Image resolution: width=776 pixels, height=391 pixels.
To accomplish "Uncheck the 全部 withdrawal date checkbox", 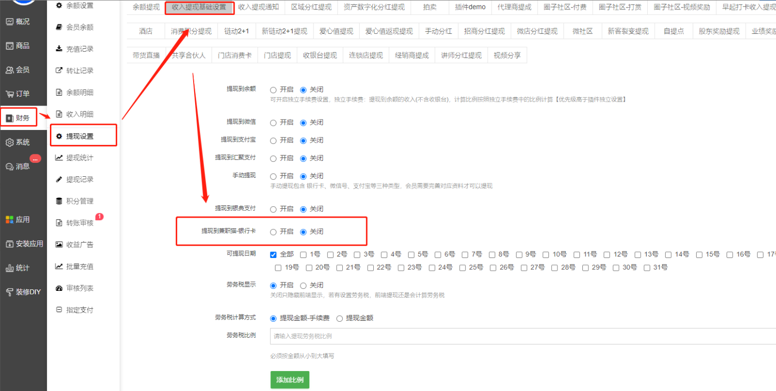I will 273,255.
